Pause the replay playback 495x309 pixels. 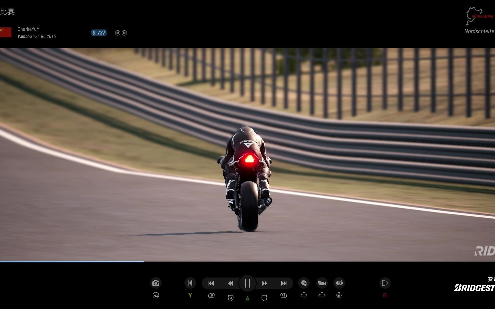247,283
